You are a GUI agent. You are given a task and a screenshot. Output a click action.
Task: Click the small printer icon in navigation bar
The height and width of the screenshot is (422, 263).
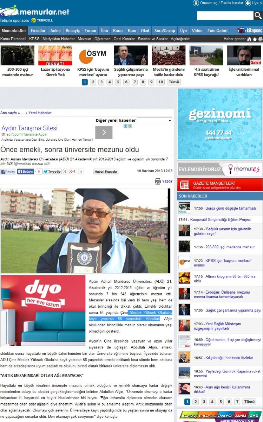tap(260, 39)
